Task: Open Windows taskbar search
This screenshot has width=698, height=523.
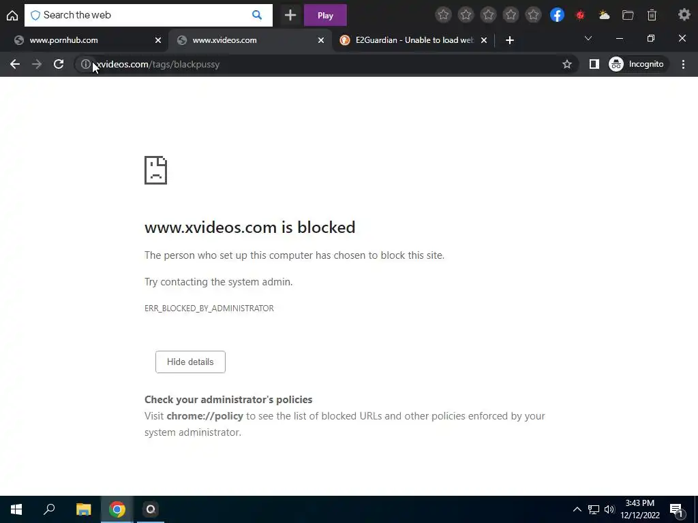Action: coord(49,509)
